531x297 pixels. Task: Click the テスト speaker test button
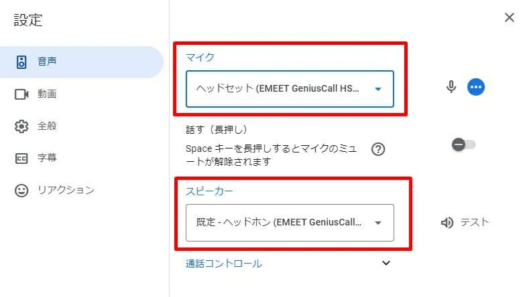(465, 223)
